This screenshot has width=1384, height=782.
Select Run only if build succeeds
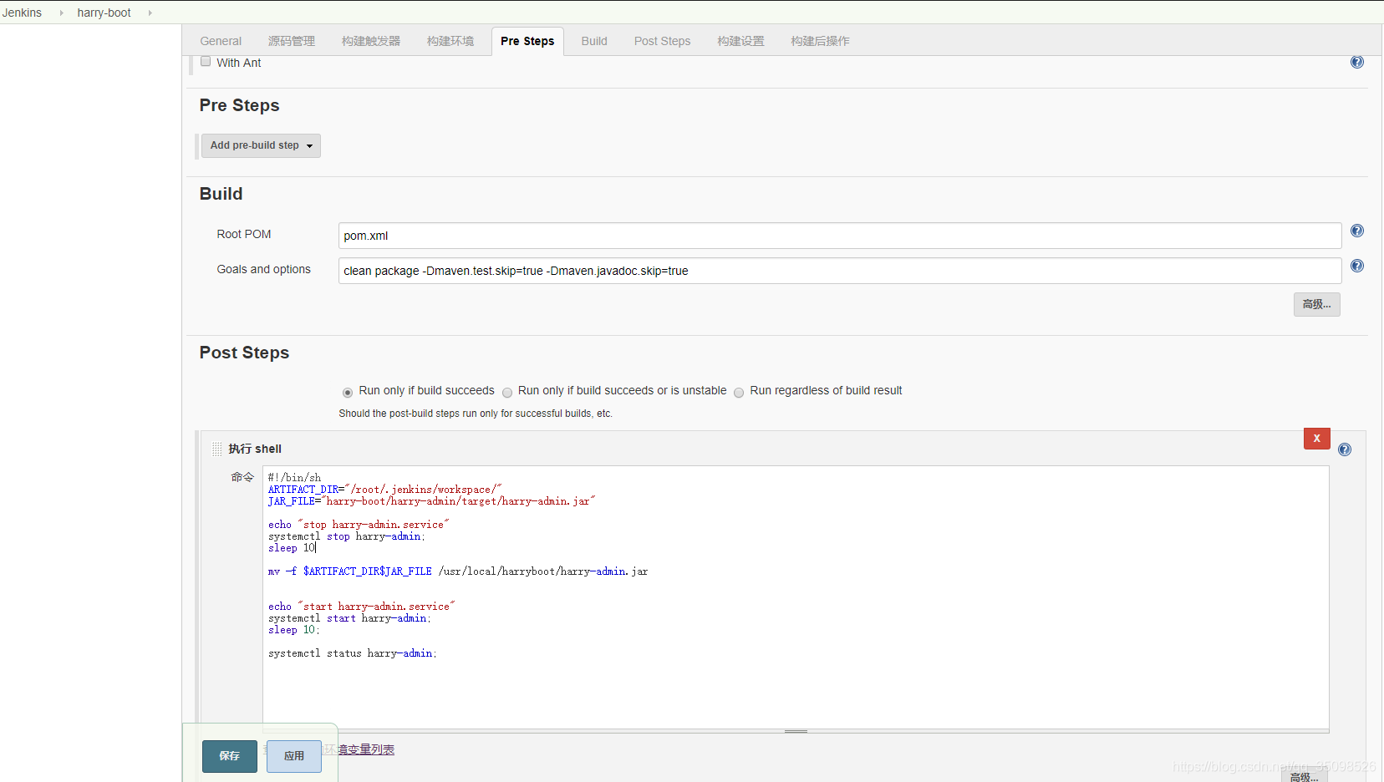[348, 393]
